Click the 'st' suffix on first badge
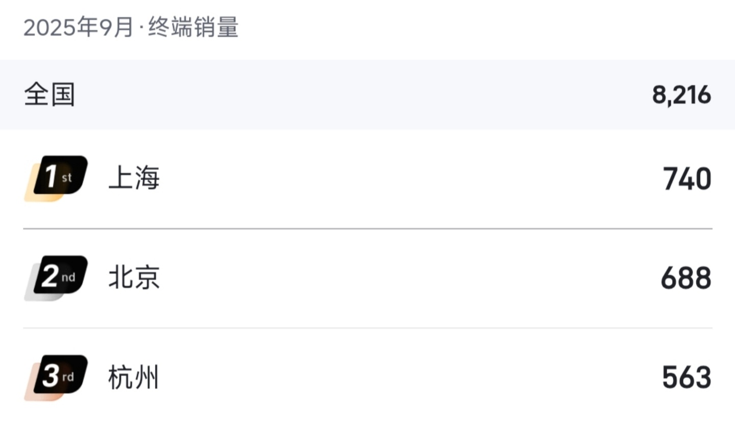The width and height of the screenshot is (735, 424). [67, 178]
